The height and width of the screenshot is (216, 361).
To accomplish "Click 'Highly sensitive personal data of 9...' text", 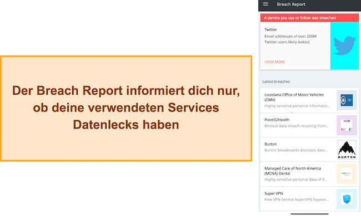I will coord(296,179).
